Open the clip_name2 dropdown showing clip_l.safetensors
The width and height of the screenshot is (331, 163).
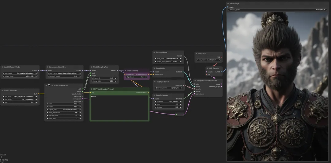[x=20, y=99]
